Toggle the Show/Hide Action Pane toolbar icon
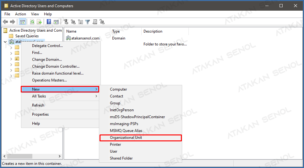Image resolution: width=304 pixels, height=168 pixels. 56,22
